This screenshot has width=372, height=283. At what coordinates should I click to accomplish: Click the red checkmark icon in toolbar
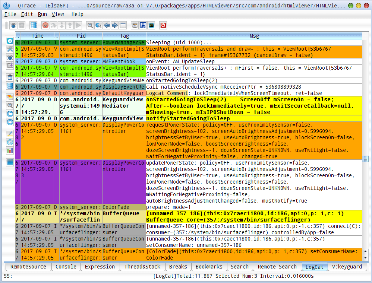click(45, 25)
